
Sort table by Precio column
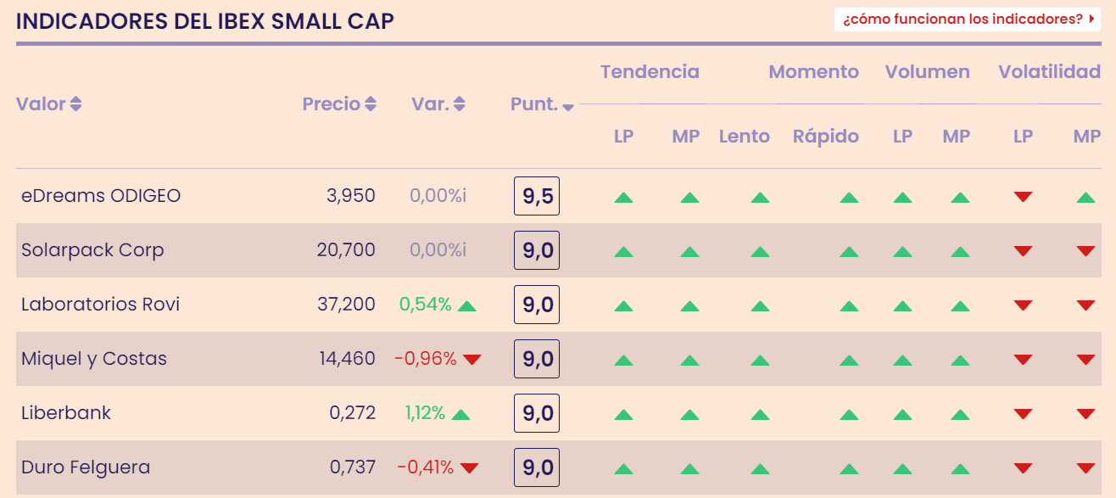[339, 104]
